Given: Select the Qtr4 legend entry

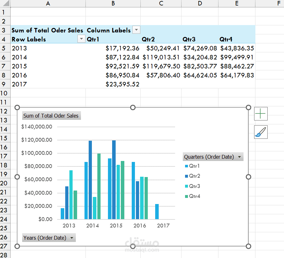Looking at the screenshot, I should click(x=192, y=196).
